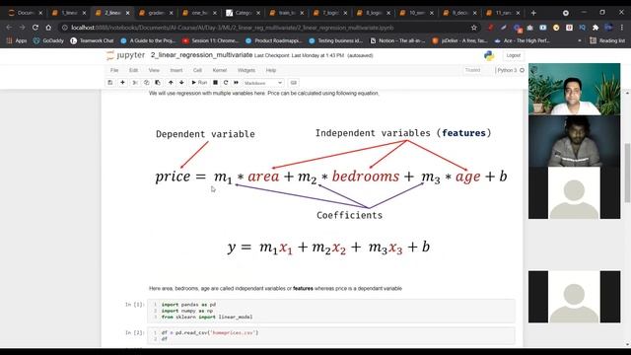Open Teamwork Chat bookmark

(x=92, y=40)
